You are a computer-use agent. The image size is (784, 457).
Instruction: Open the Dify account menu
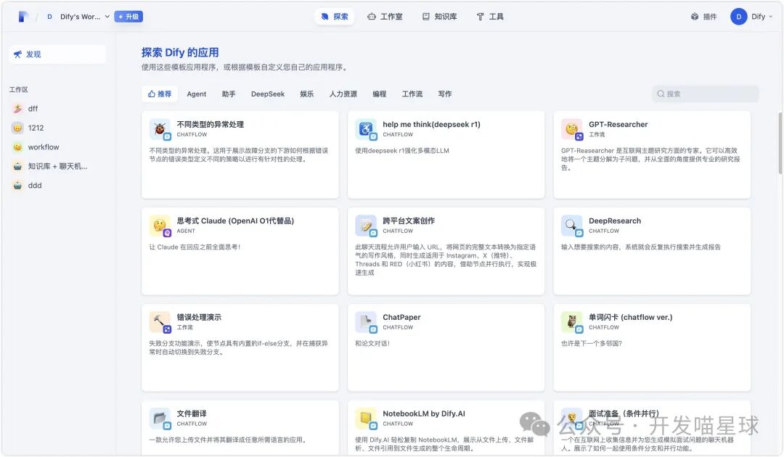pyautogui.click(x=751, y=17)
